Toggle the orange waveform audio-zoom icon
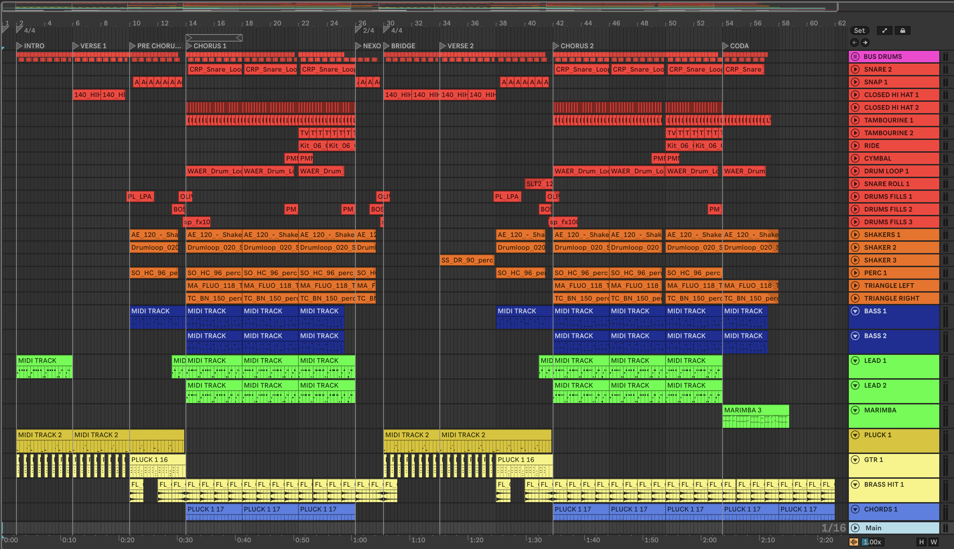This screenshot has height=549, width=954. pyautogui.click(x=854, y=542)
